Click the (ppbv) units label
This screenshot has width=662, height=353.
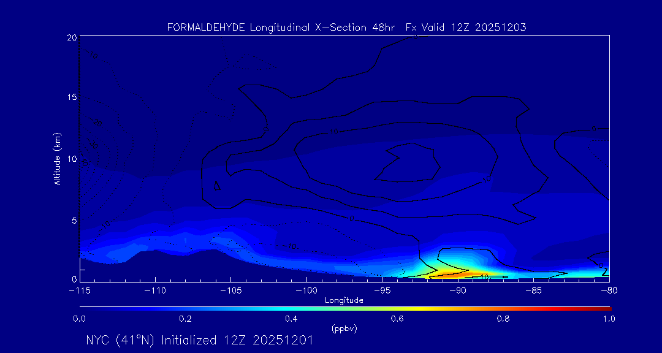click(x=344, y=329)
